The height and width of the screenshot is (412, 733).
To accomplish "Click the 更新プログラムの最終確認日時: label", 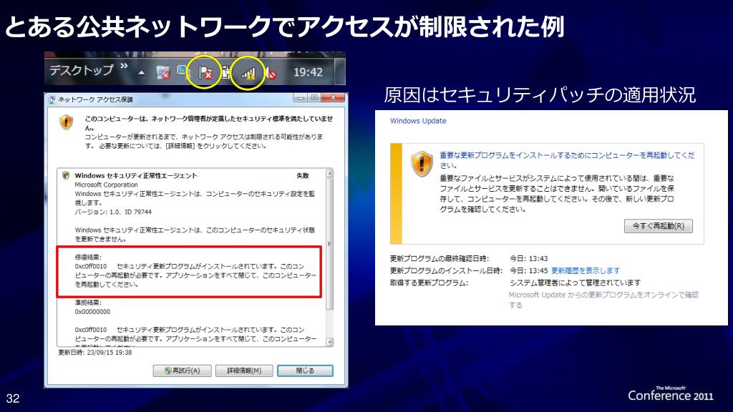I will (439, 258).
